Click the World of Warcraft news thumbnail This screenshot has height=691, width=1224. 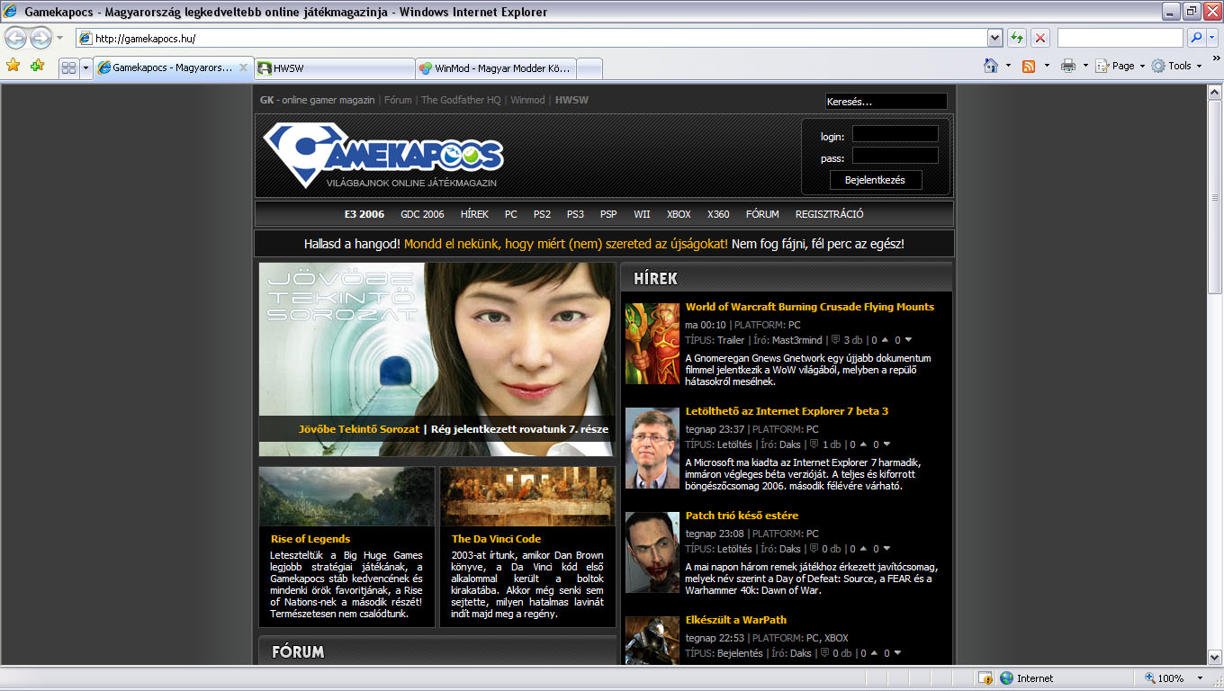click(x=652, y=344)
